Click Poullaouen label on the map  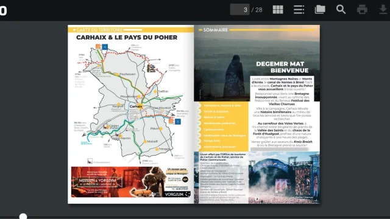(x=127, y=74)
